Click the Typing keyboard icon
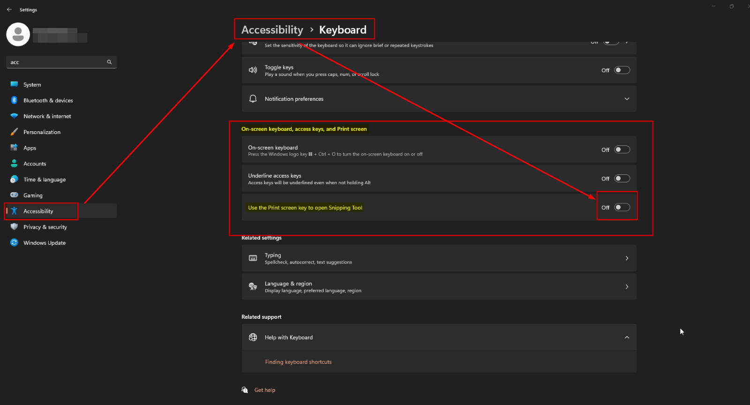This screenshot has width=750, height=405. pyautogui.click(x=253, y=258)
